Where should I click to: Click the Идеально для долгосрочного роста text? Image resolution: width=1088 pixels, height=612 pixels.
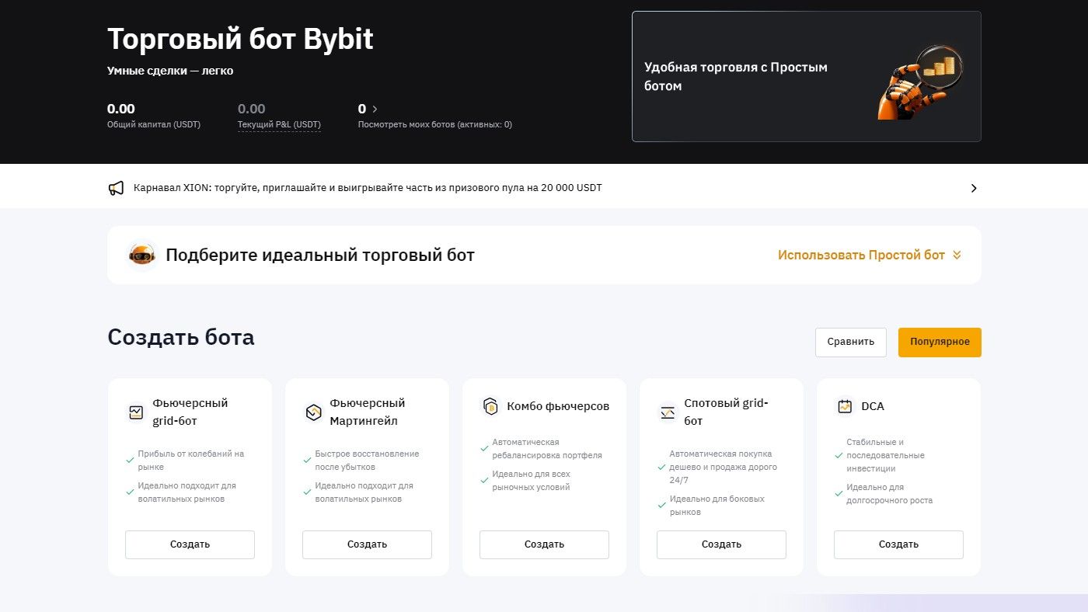point(889,494)
